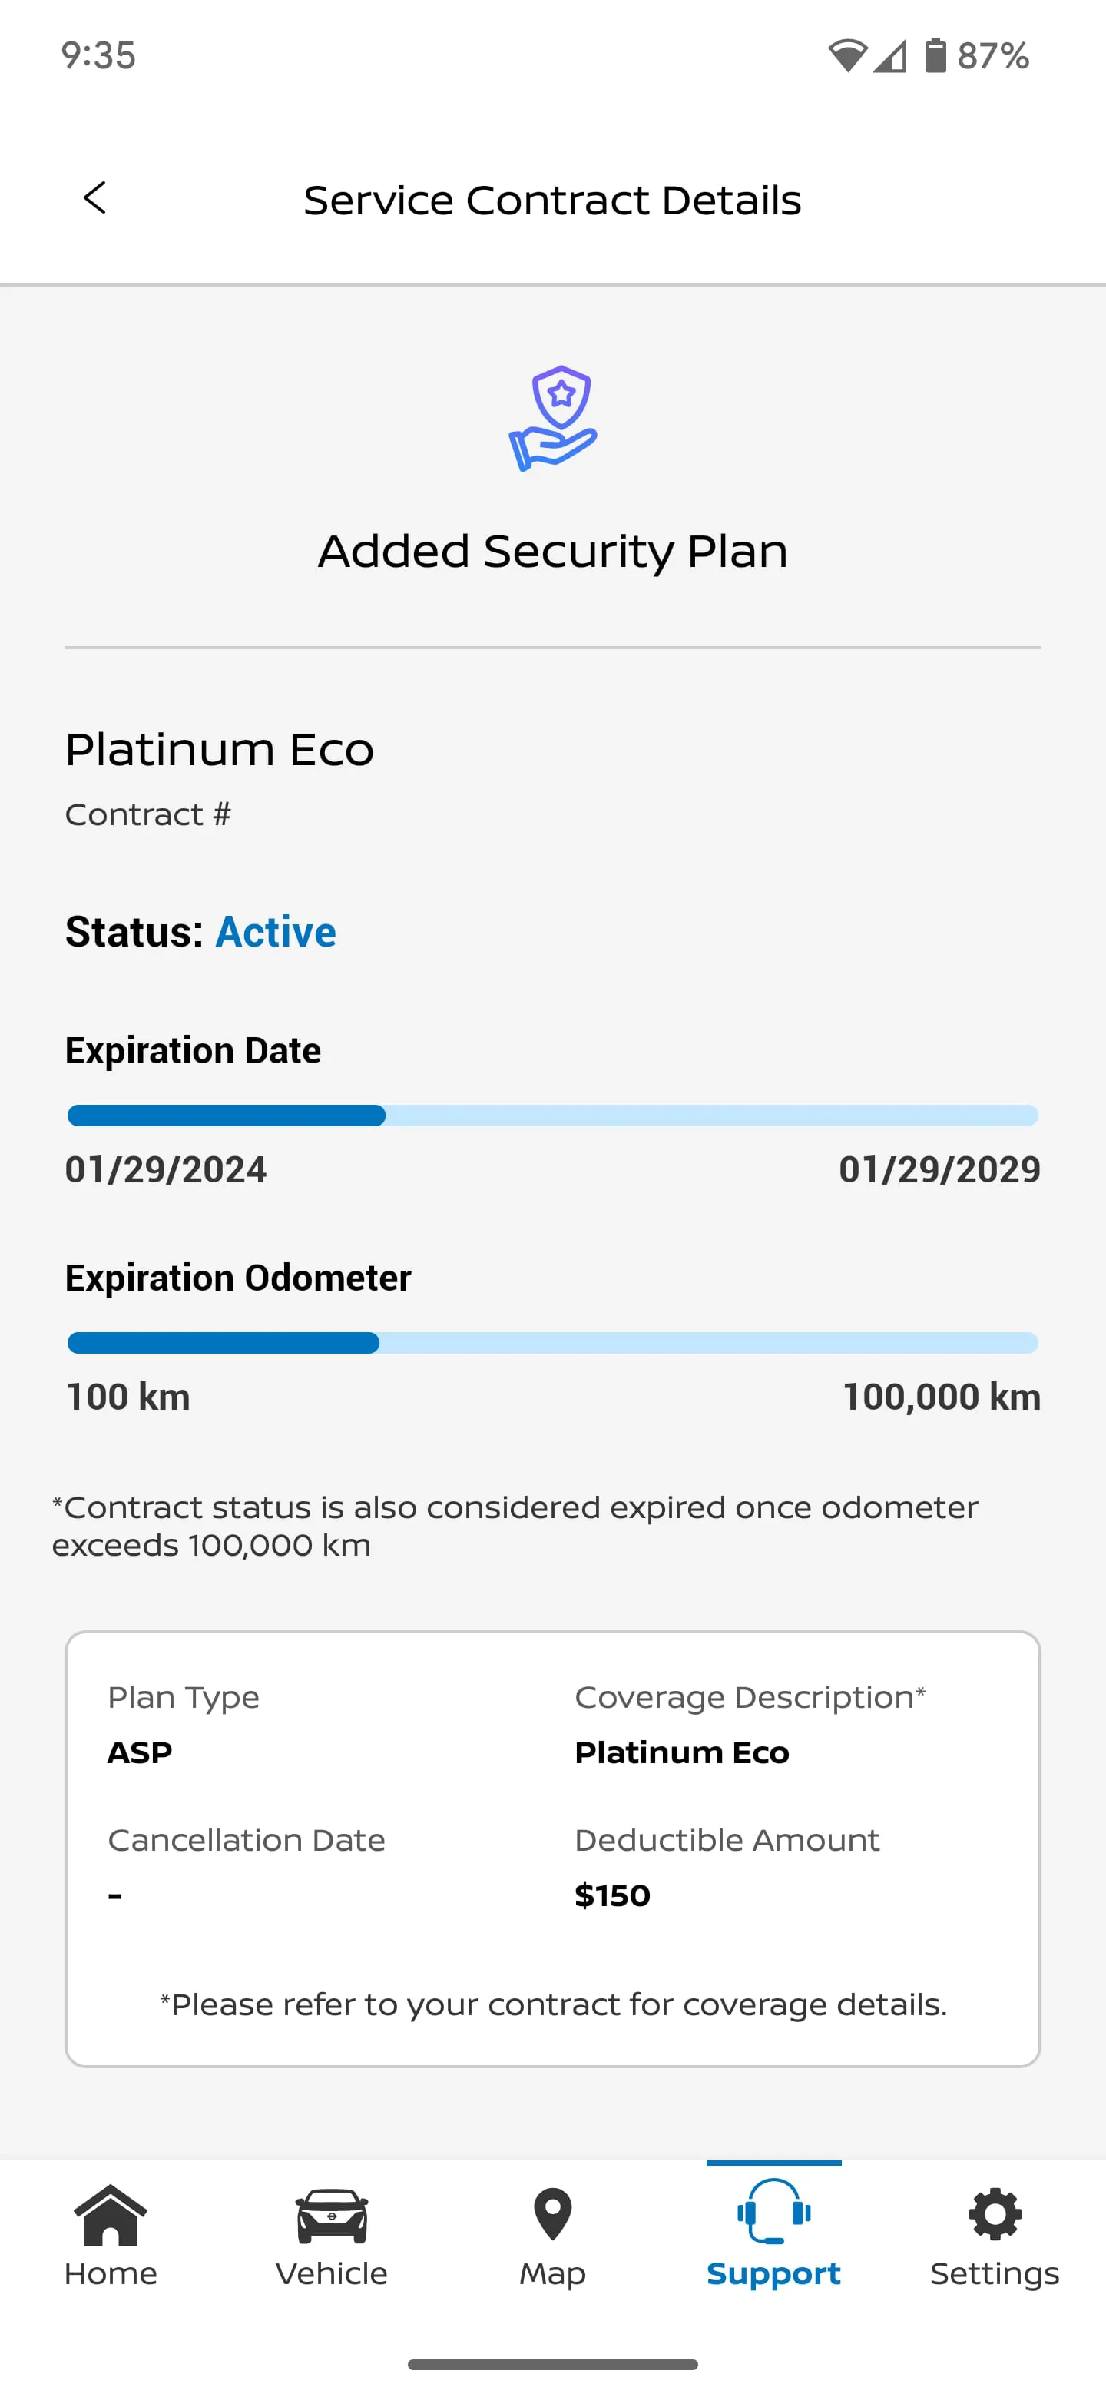The width and height of the screenshot is (1106, 2397).
Task: Tap the Added Security Plan shield icon
Action: (554, 419)
